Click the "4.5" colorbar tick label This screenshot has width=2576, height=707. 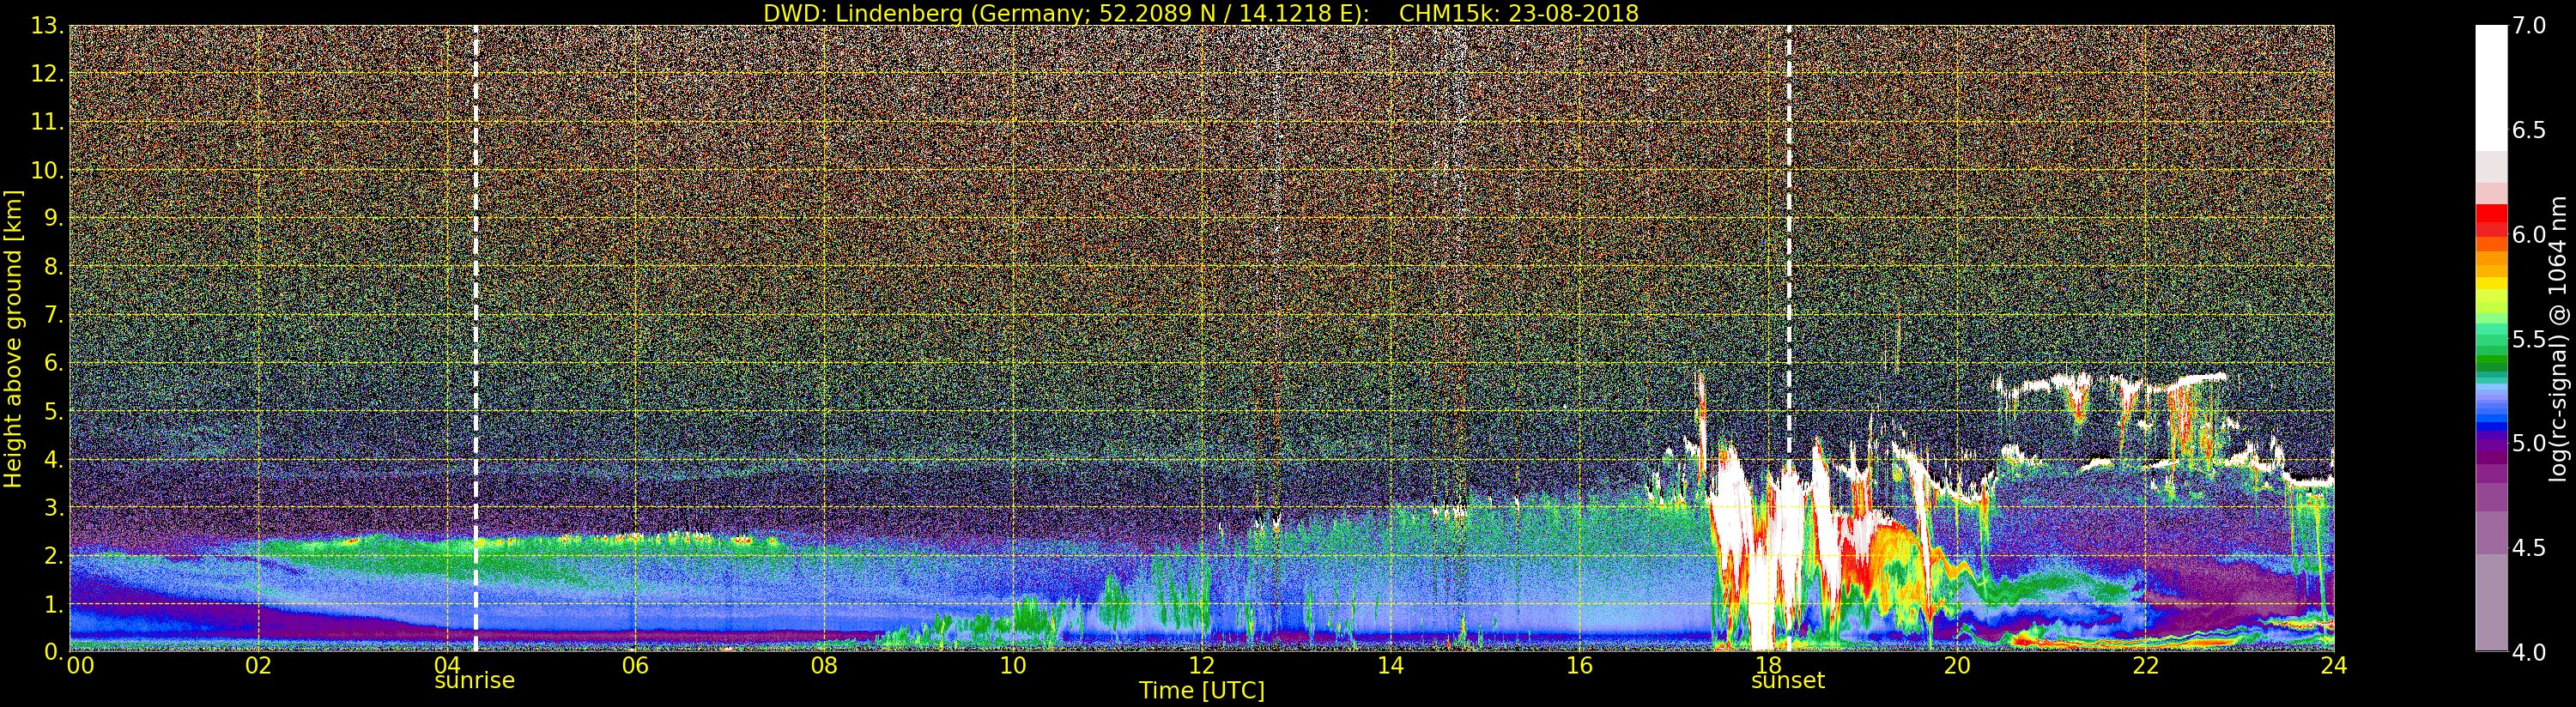[x=2529, y=548]
